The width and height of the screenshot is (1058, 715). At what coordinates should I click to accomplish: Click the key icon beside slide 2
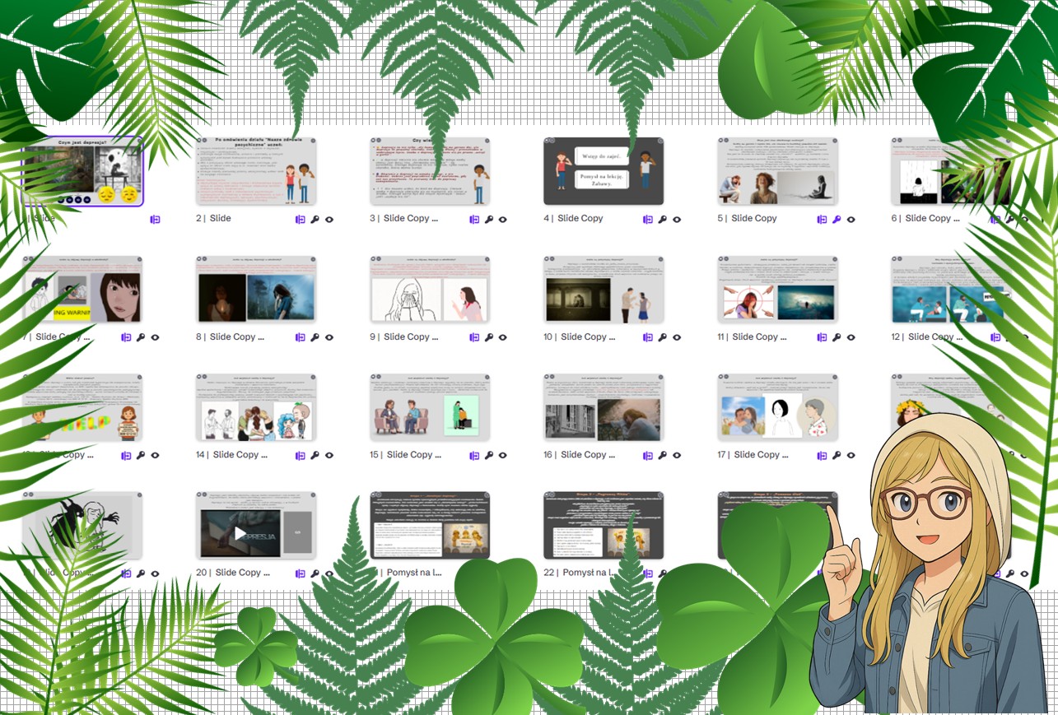(x=315, y=220)
